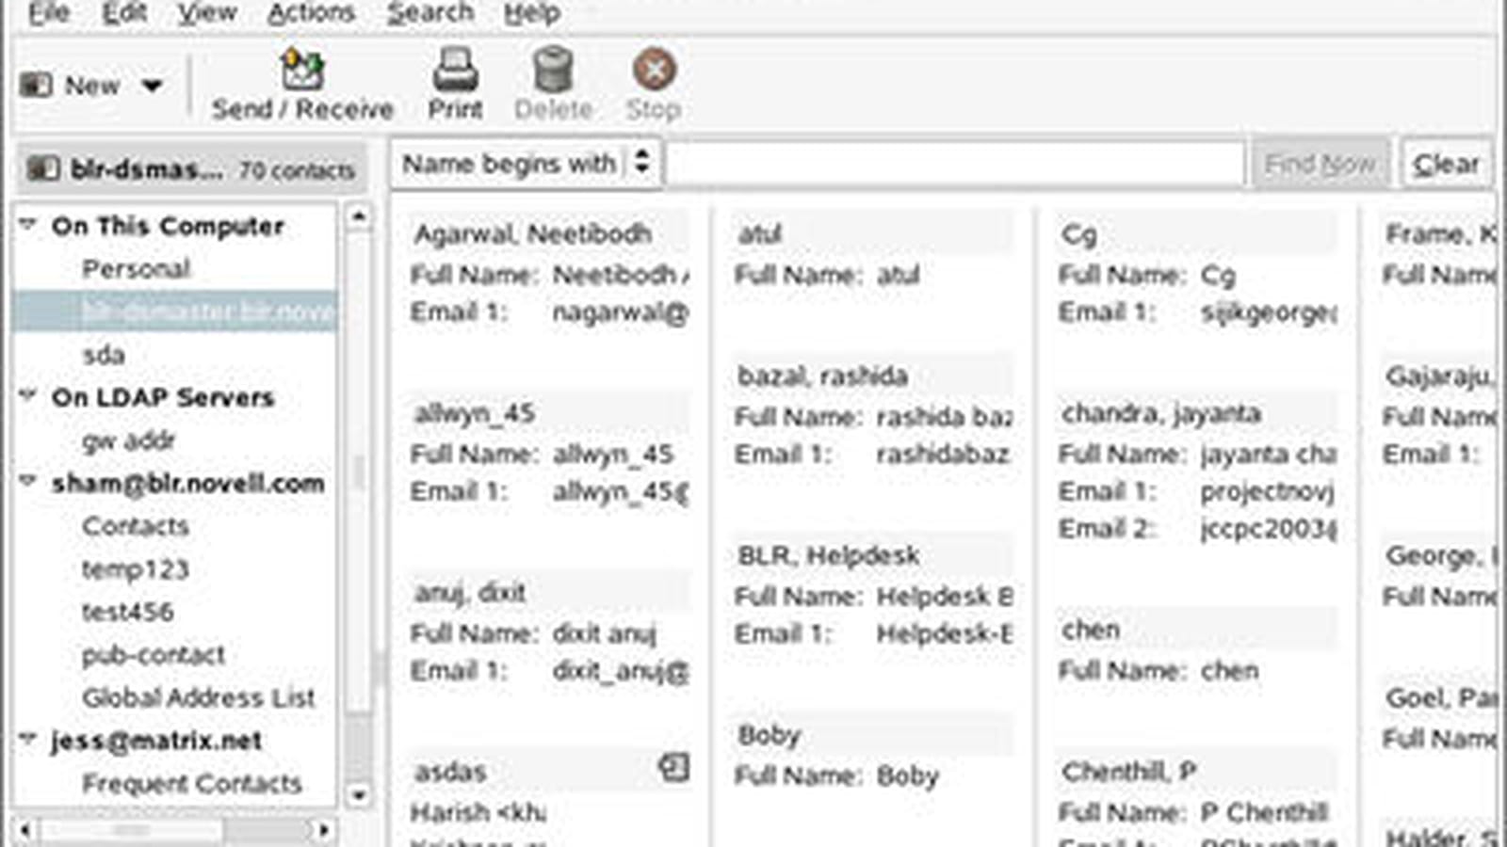Select the Contacts folder under sham

point(136,525)
